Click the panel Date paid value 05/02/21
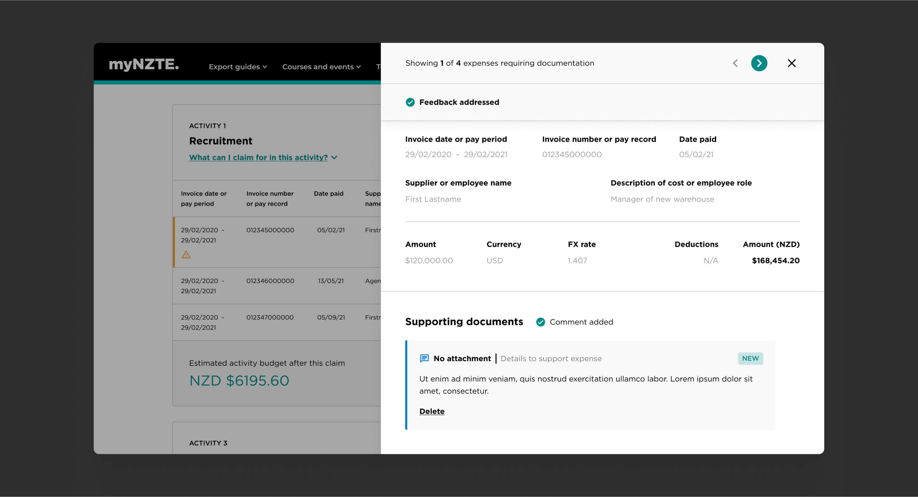 pyautogui.click(x=697, y=155)
